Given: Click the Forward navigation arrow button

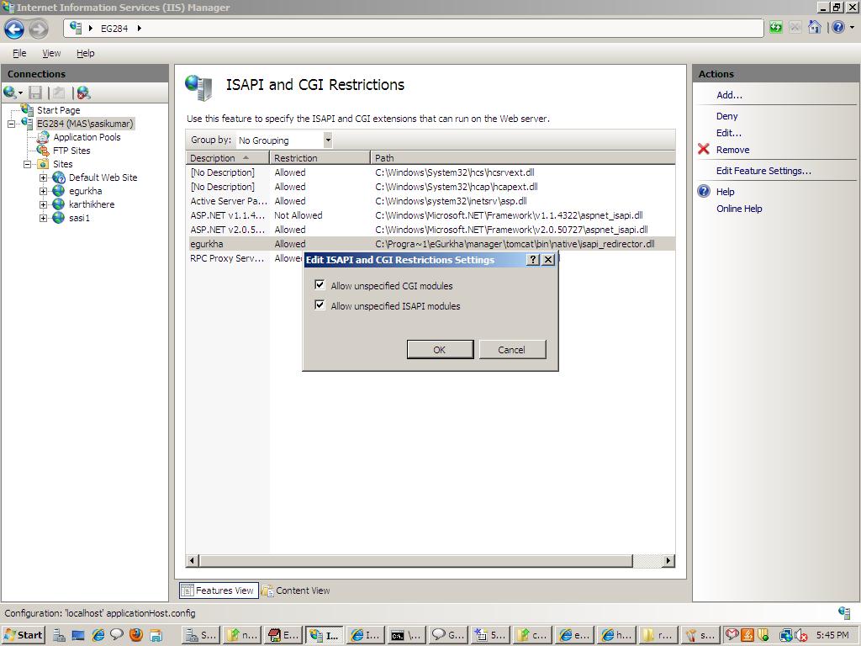Looking at the screenshot, I should [x=39, y=29].
